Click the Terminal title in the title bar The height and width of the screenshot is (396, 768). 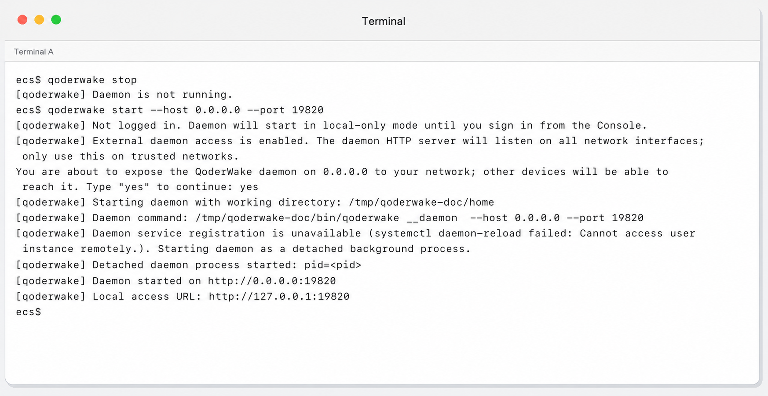click(x=383, y=21)
